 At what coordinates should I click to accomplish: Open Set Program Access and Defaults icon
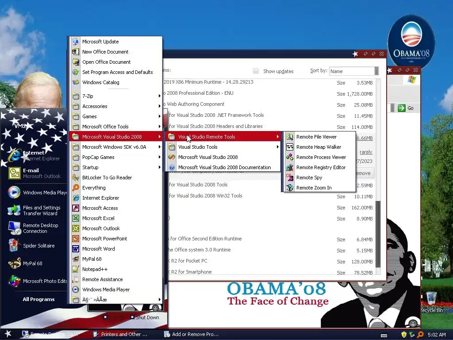[x=76, y=72]
